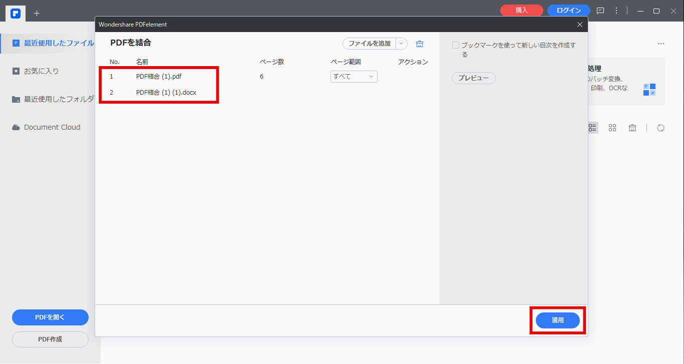Expand the ファイルを追加 dropdown arrow
684x364 pixels.
[401, 44]
